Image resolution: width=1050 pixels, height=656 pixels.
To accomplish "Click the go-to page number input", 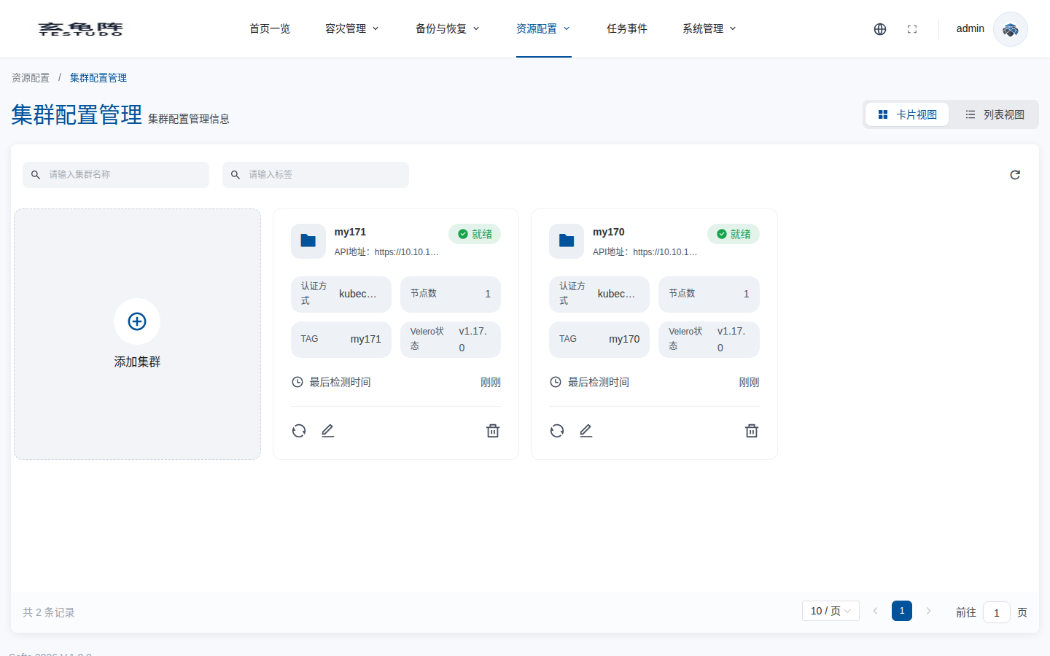I will tap(997, 612).
